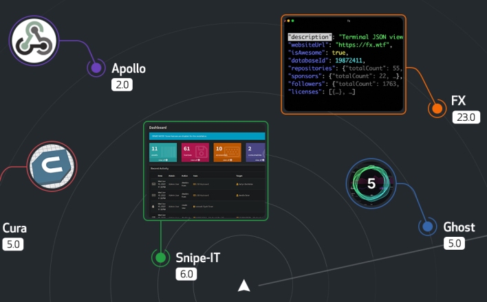
Task: Click the Cura logo circle
Action: click(52, 166)
